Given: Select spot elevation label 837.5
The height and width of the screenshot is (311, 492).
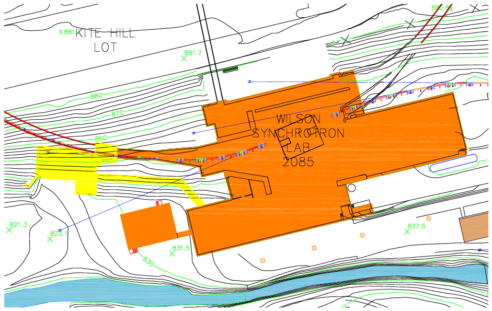Looking at the screenshot, I should click(416, 226).
